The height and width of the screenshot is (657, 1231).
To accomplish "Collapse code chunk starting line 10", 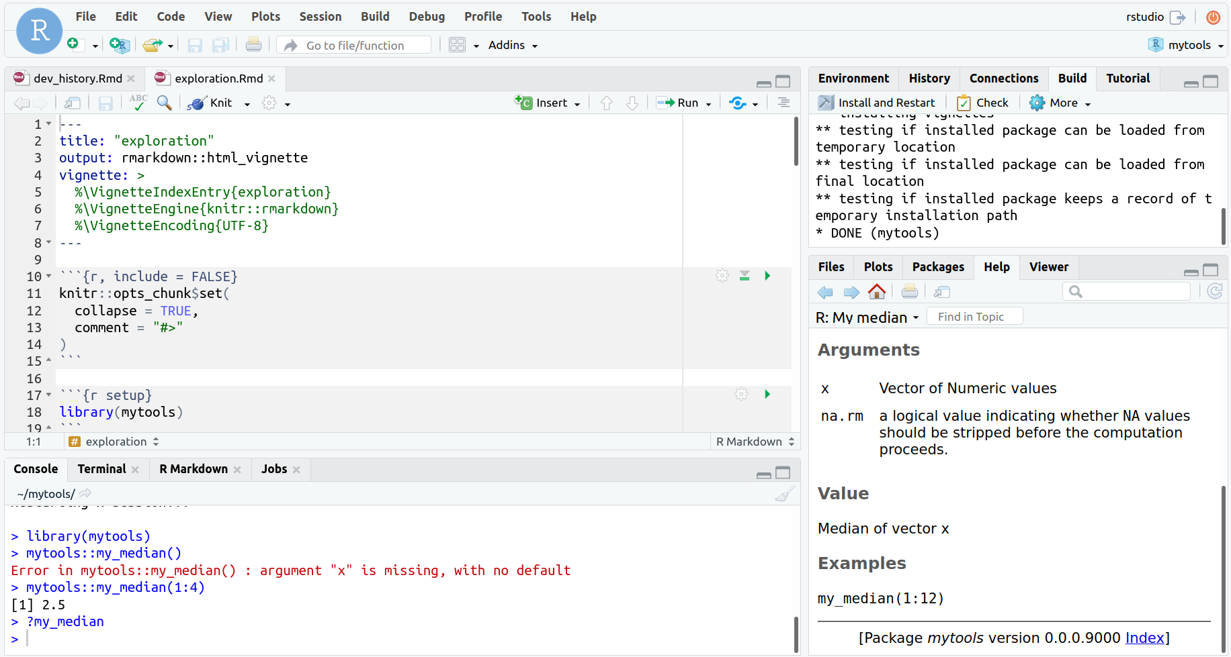I will pyautogui.click(x=49, y=276).
